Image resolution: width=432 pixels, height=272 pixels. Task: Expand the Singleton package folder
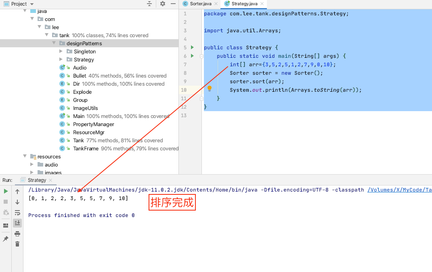pos(61,51)
